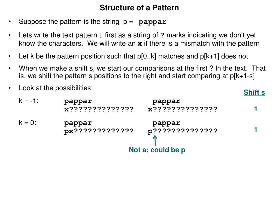Click the shift value 1 for k = -1
Viewport: 279px width, 209px height.
[256, 109]
